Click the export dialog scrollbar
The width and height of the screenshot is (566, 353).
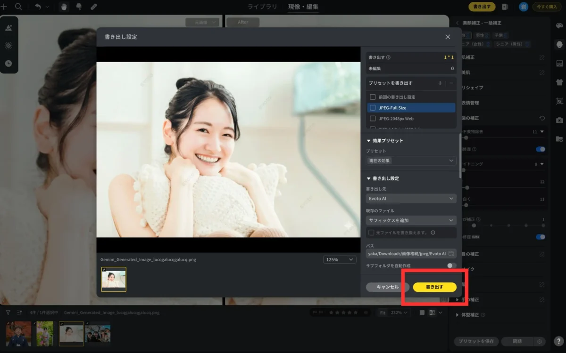point(460,155)
